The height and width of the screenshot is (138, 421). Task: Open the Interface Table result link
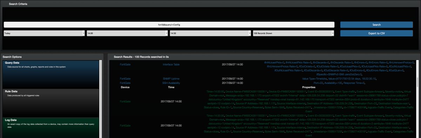tap(171, 65)
